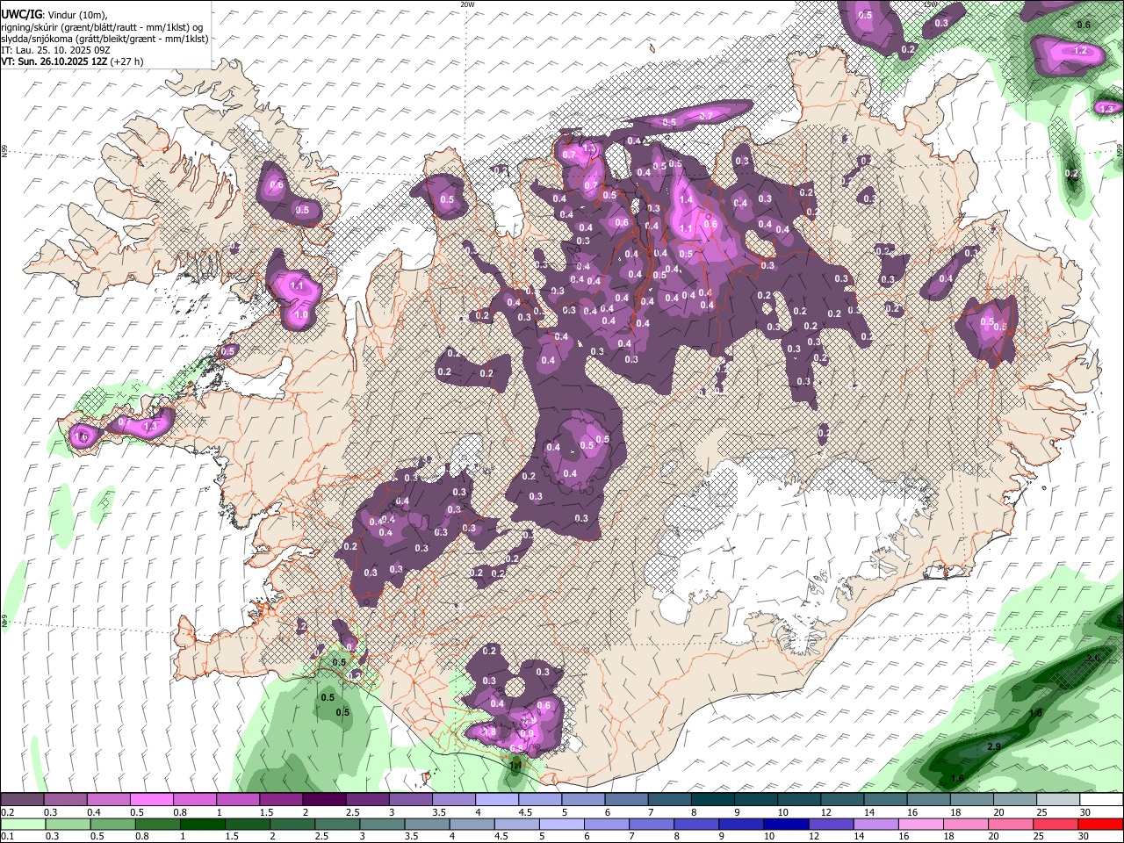Select upper legend swatch between 1 and 1.5
1124x843 pixels.
238,800
